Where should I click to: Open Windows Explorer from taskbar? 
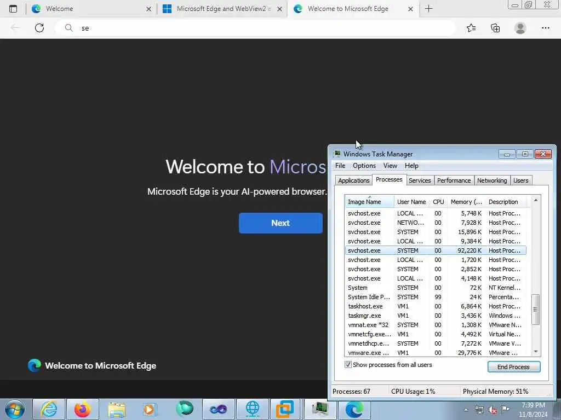117,409
